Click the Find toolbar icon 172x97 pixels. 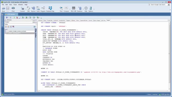pyautogui.click(x=61, y=9)
